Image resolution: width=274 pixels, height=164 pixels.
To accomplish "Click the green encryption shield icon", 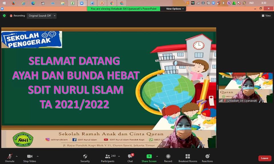I will tap(4, 16).
